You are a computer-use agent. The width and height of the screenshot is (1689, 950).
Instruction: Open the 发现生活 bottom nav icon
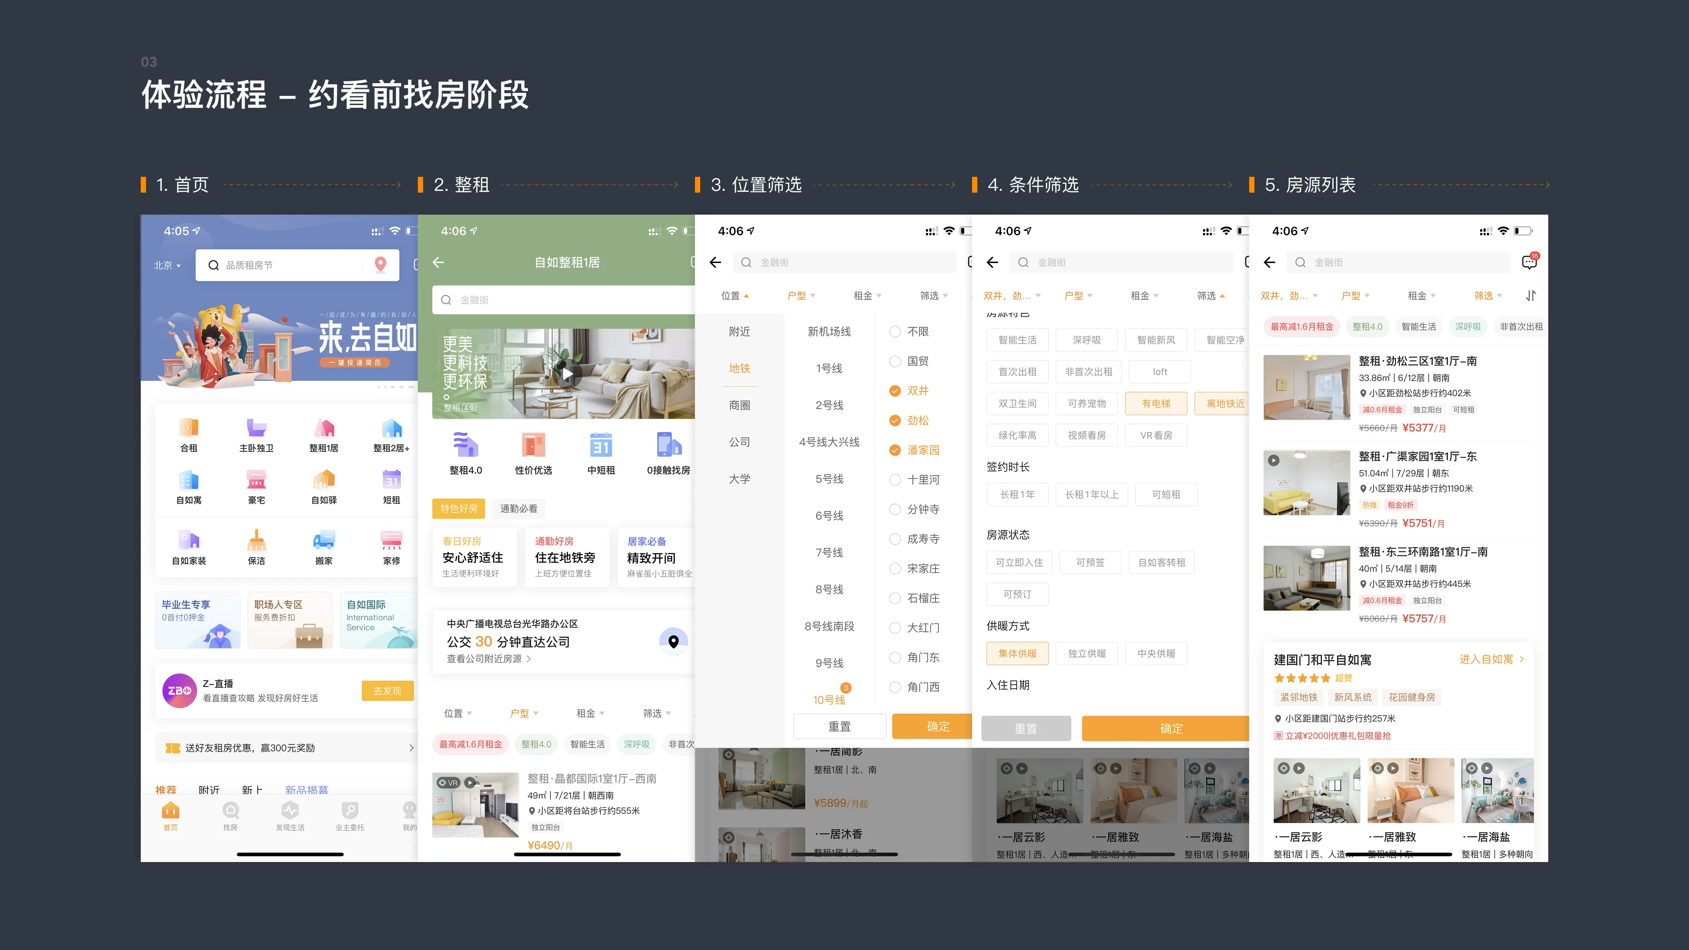290,810
